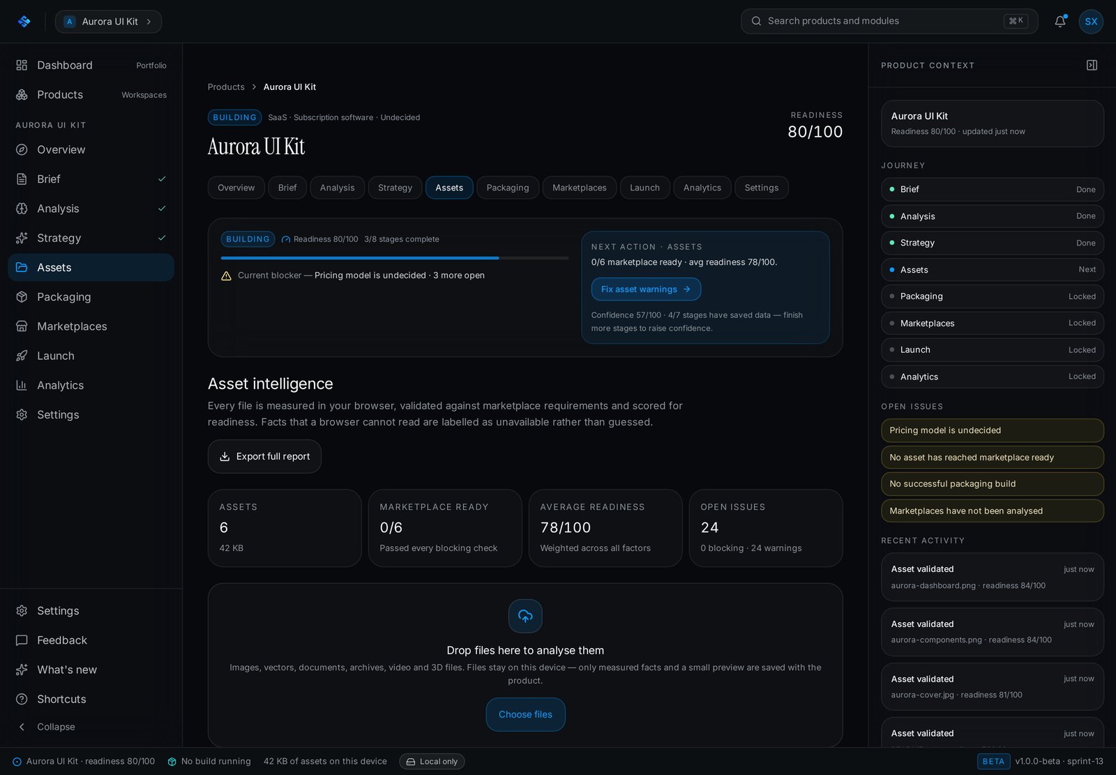Click the Launch rocket icon in sidebar
The height and width of the screenshot is (775, 1116).
click(x=22, y=356)
